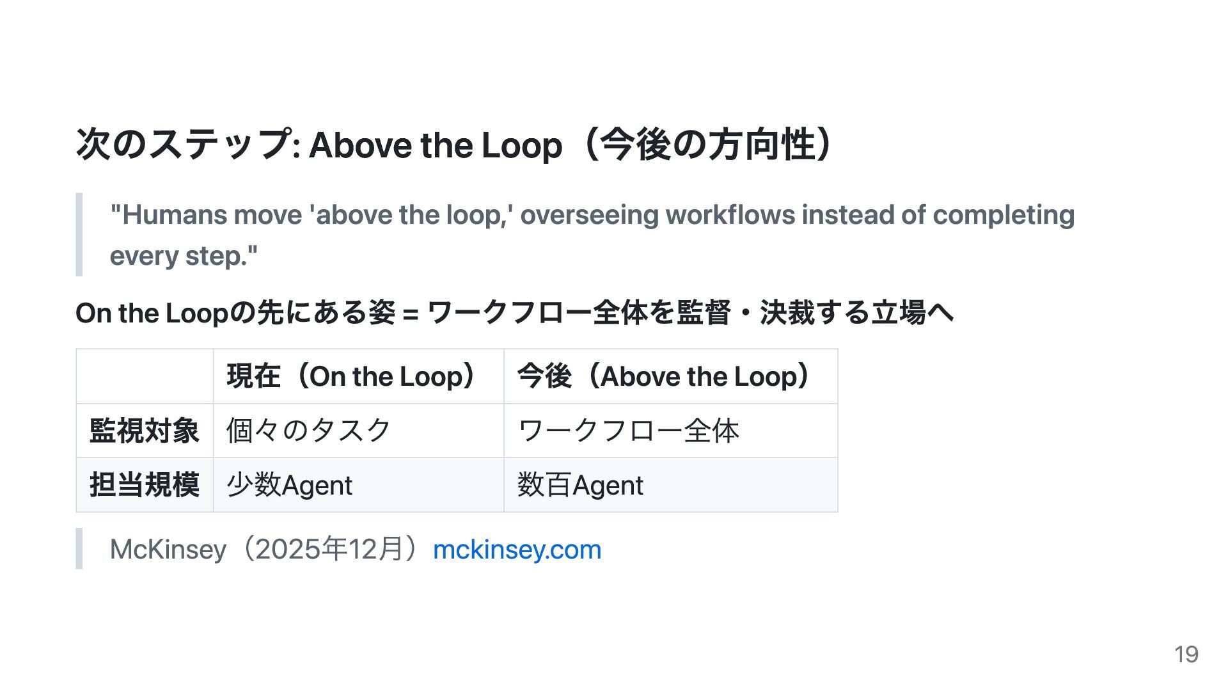This screenshot has height=691, width=1228.
Task: Click the bold "On the Loopの先にある姿" line
Action: (235, 313)
